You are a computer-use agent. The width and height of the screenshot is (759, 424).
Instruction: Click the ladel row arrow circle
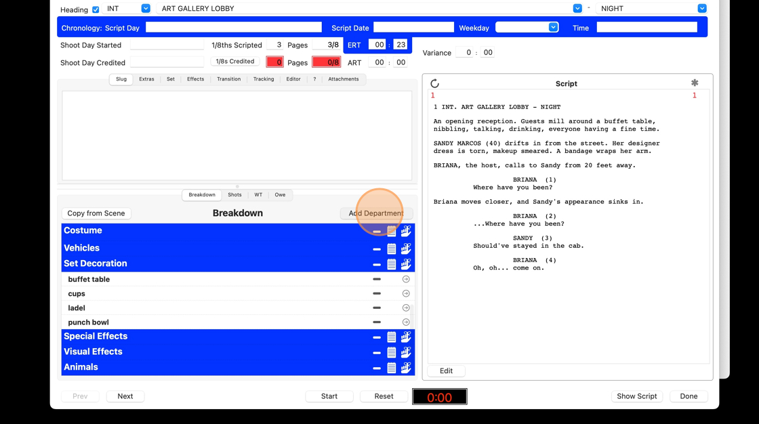click(x=406, y=308)
